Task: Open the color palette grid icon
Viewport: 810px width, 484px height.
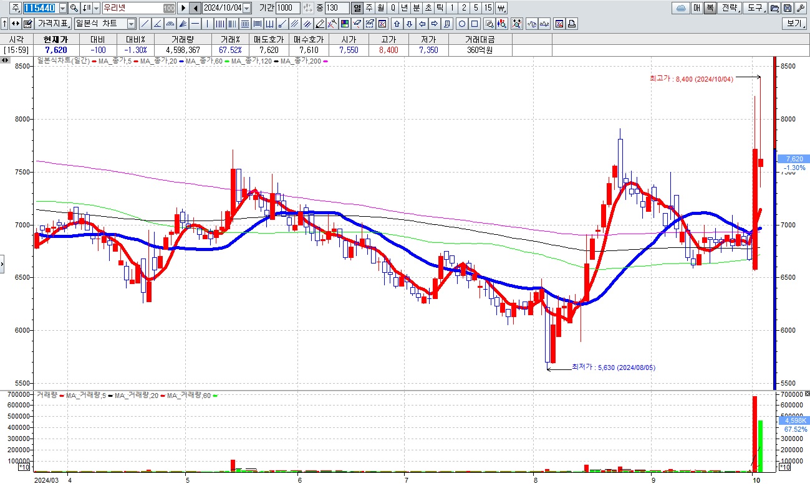Action: [344, 24]
